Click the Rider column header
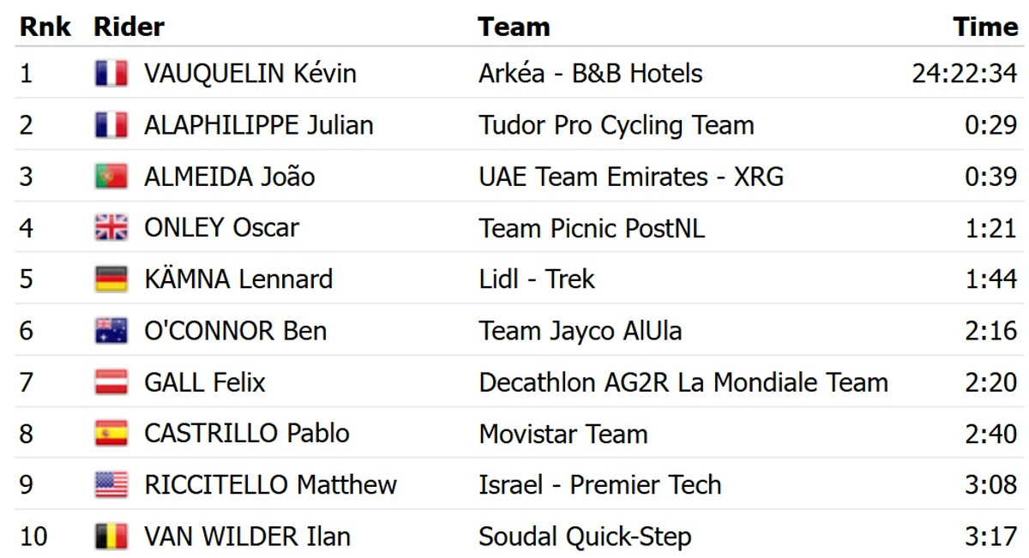 (x=129, y=27)
